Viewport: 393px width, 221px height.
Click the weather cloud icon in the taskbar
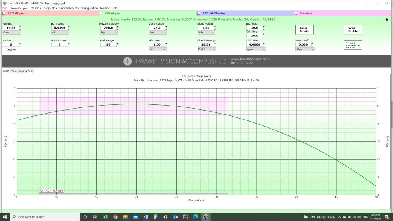(x=305, y=217)
